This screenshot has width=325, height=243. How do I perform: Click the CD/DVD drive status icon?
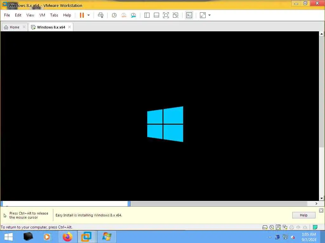click(x=272, y=227)
